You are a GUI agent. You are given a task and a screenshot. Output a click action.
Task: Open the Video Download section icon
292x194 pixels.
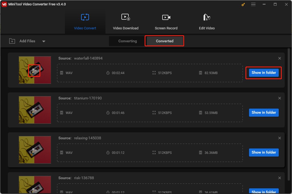pos(126,17)
